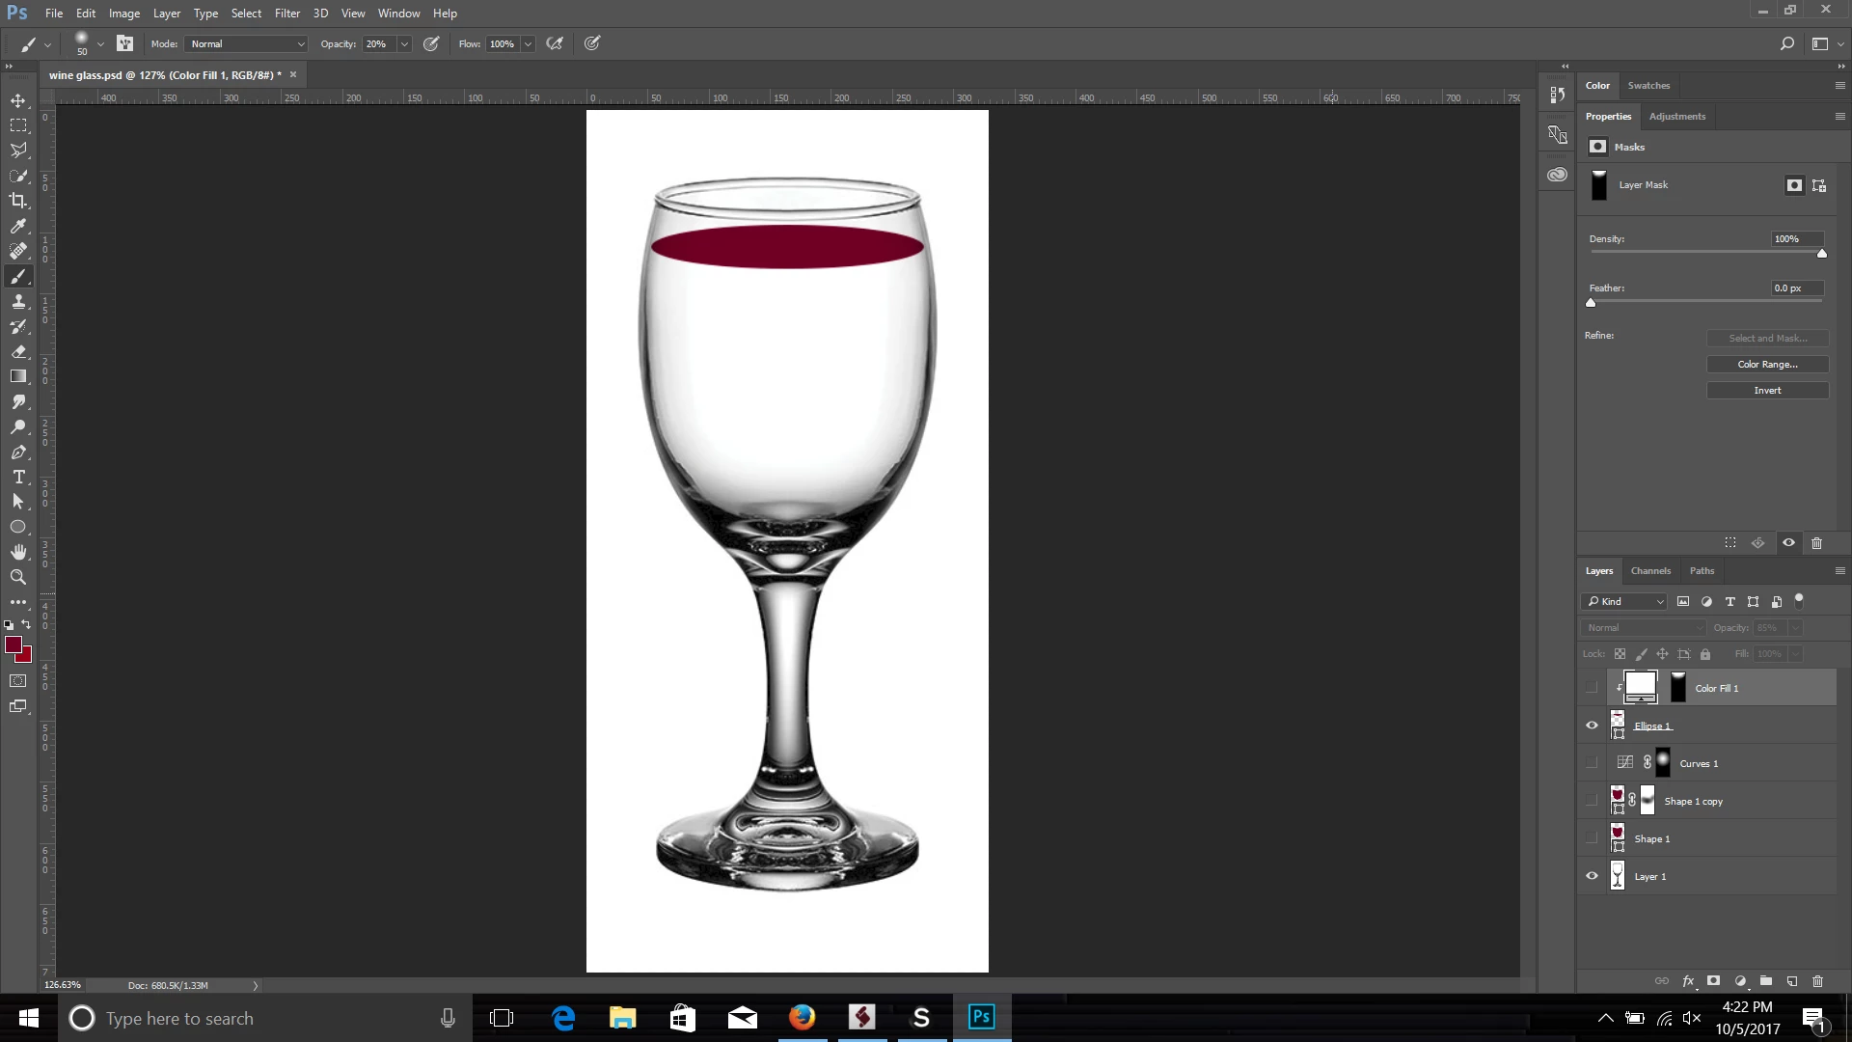Viewport: 1852px width, 1042px height.
Task: Select the Zoom tool
Action: (18, 577)
